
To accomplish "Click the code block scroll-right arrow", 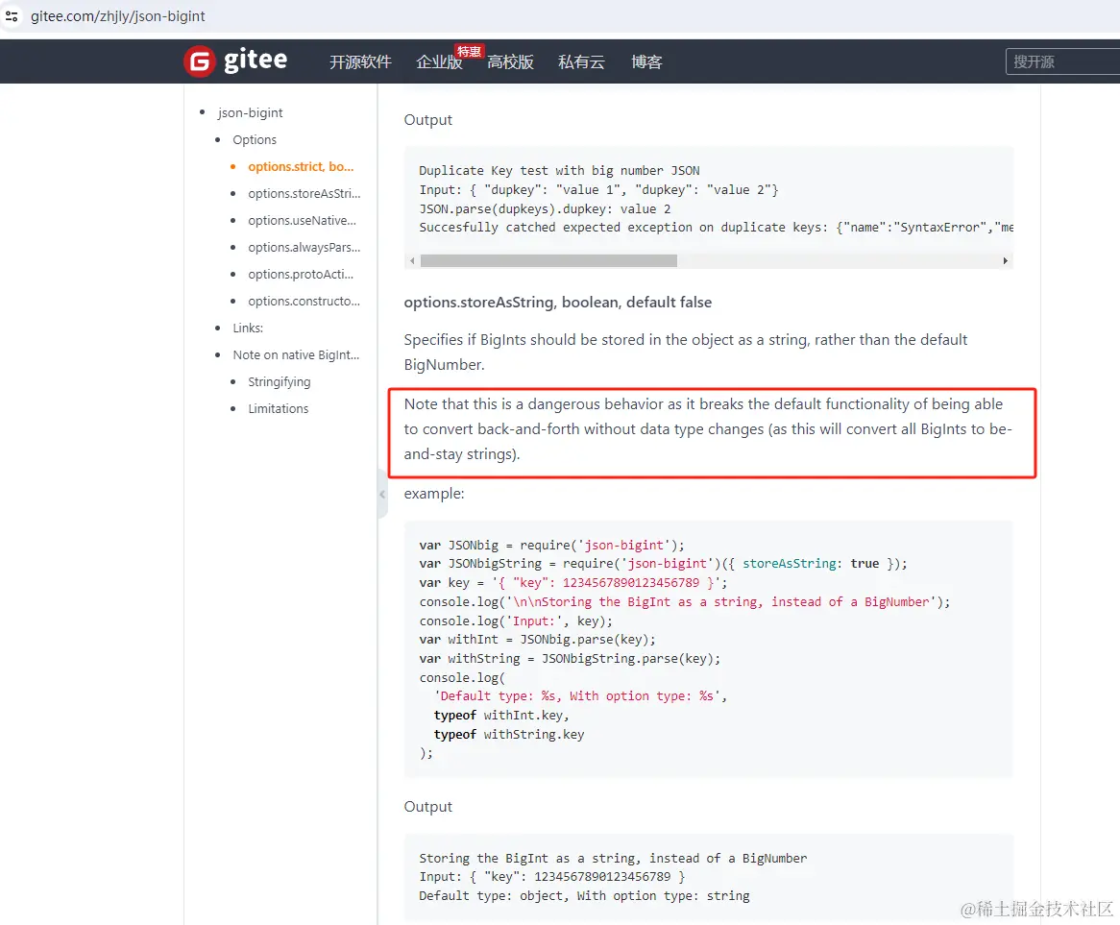I will coord(1005,260).
